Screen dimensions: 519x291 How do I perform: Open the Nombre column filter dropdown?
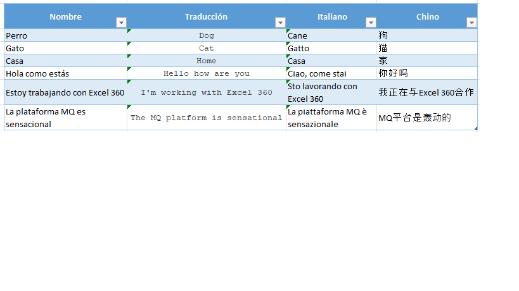pyautogui.click(x=121, y=23)
